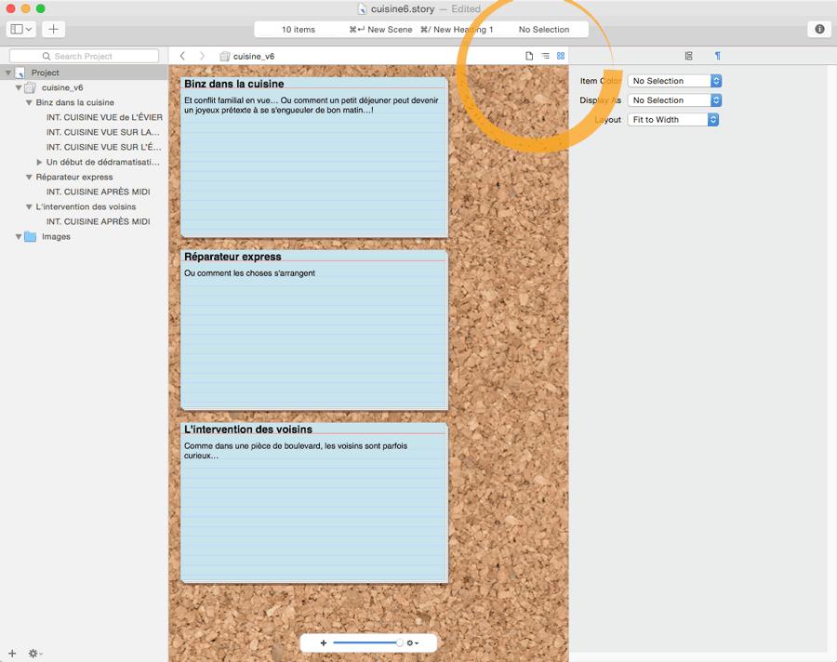The height and width of the screenshot is (662, 837).
Task: Collapse Binz dans la cuisine heading
Action: point(29,102)
